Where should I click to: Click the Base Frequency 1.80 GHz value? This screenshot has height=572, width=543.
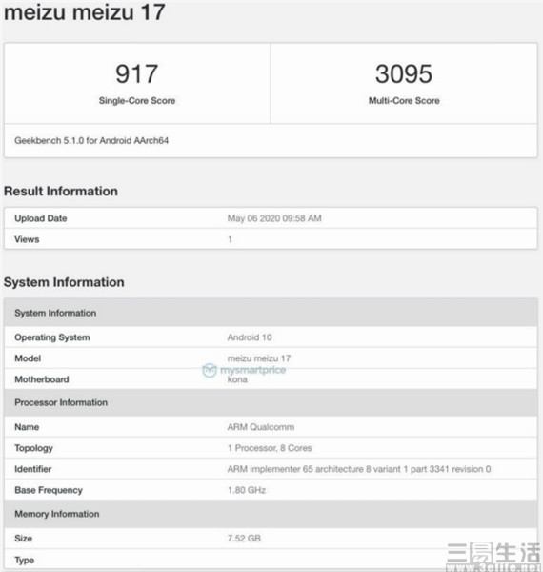(247, 490)
